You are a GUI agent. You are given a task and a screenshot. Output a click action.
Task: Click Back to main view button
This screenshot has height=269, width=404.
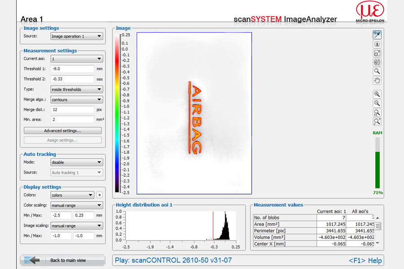click(x=62, y=260)
